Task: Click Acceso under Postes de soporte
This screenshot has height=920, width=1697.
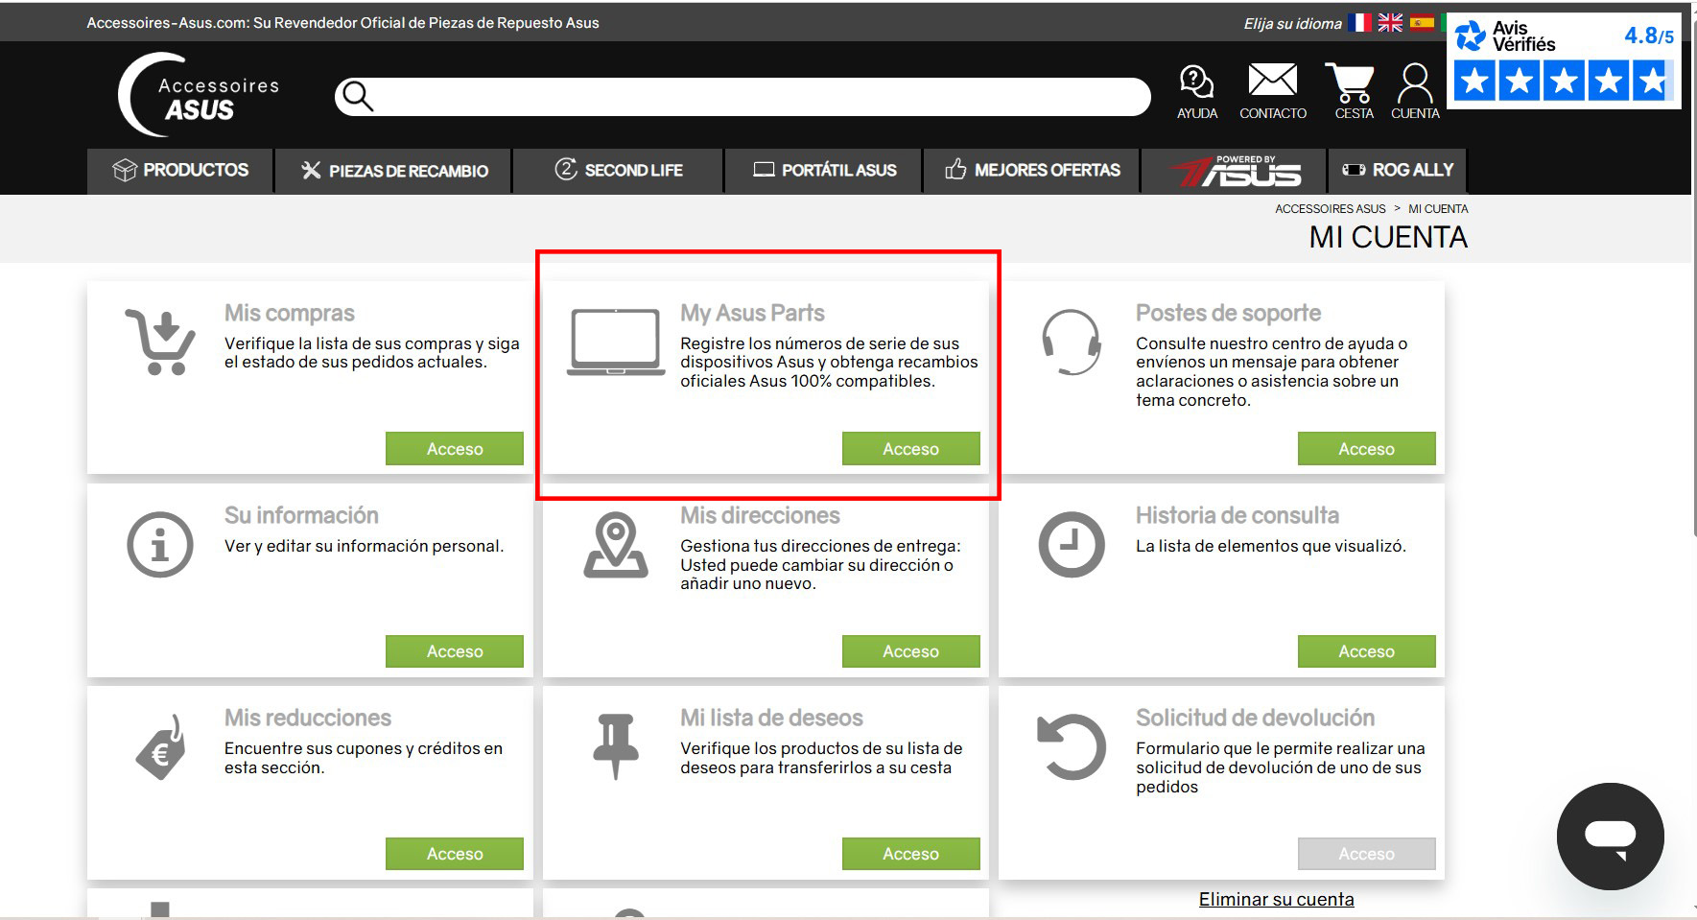Action: tap(1367, 449)
